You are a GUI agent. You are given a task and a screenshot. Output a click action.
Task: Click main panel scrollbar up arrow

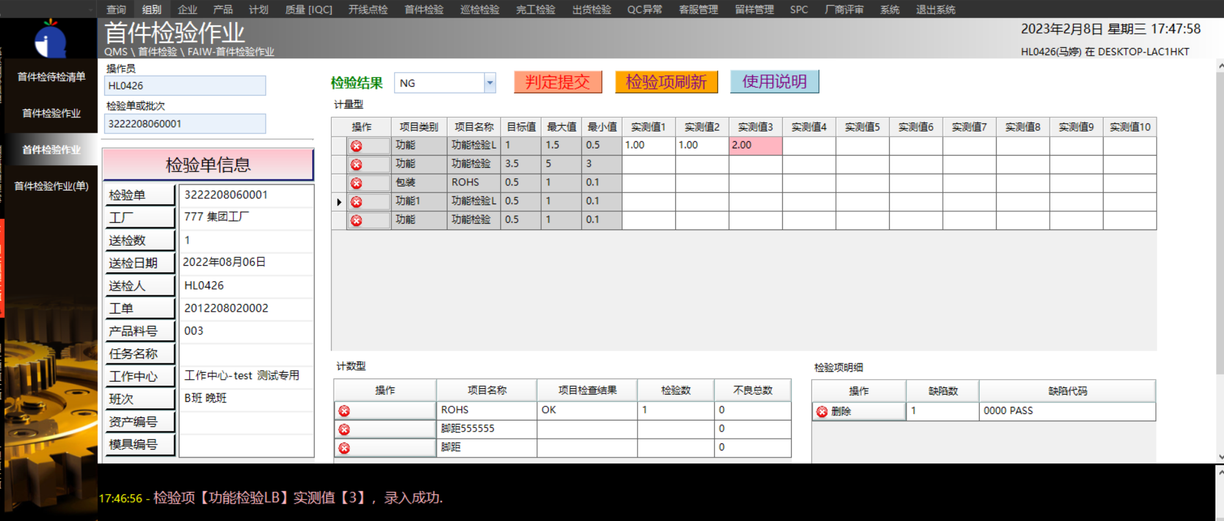point(1220,66)
